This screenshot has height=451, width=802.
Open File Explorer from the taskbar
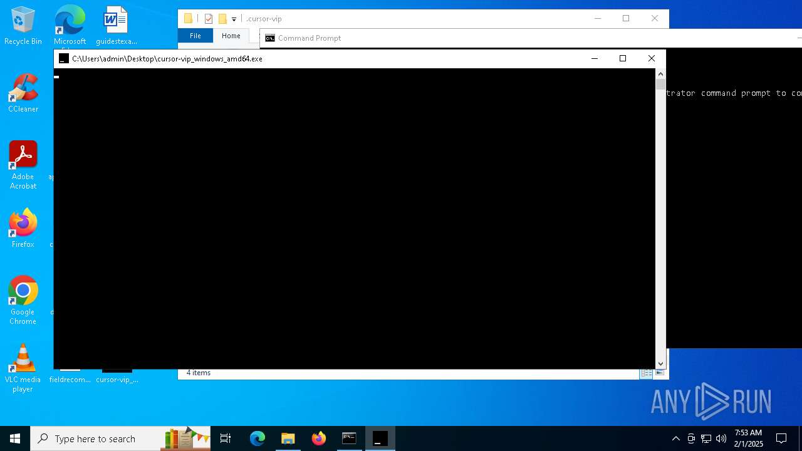click(x=288, y=438)
